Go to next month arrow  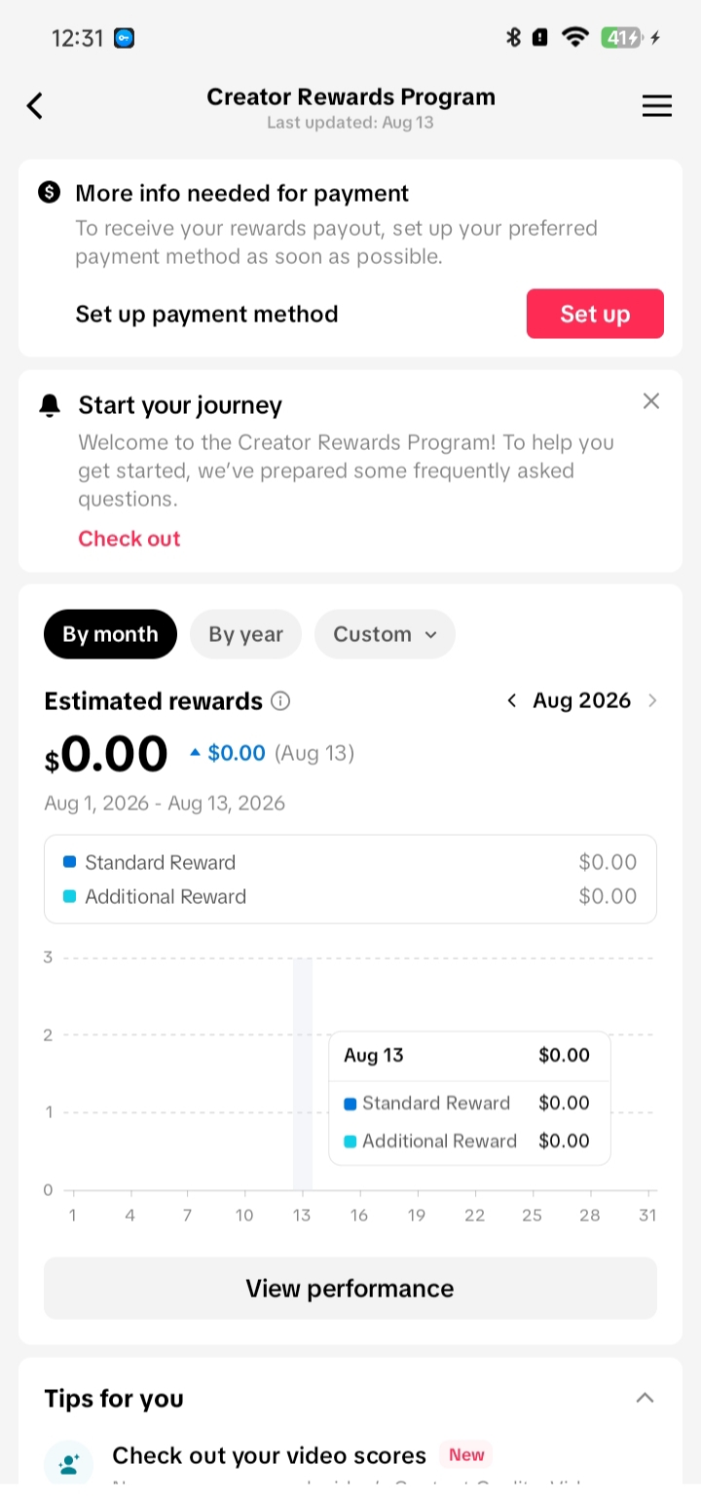pos(652,701)
